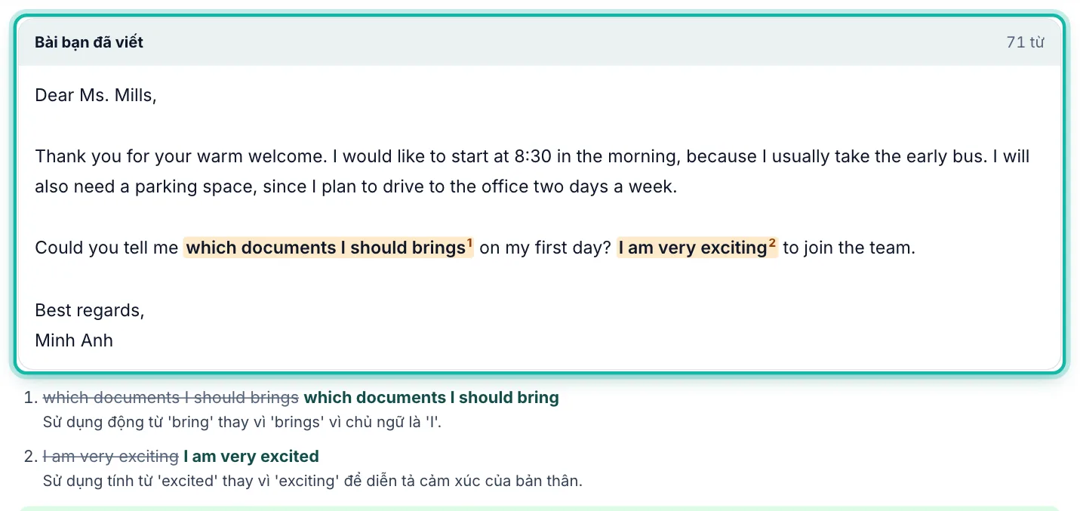Screen dimensions: 1080x511
Task: Click the line about needing a parking space
Action: pyautogui.click(x=356, y=187)
